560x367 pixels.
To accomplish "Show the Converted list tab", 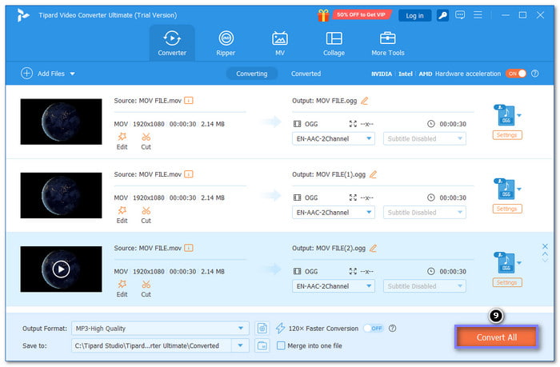I will point(306,74).
